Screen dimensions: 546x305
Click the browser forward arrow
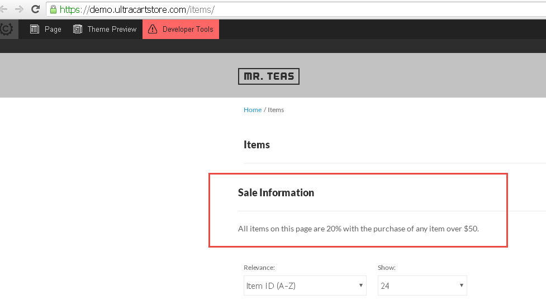point(19,9)
